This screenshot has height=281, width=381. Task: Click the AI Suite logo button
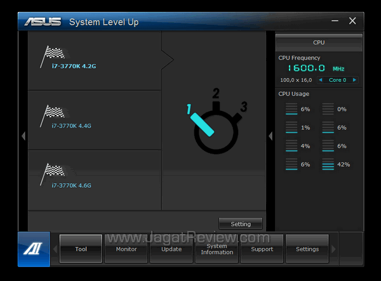34,249
